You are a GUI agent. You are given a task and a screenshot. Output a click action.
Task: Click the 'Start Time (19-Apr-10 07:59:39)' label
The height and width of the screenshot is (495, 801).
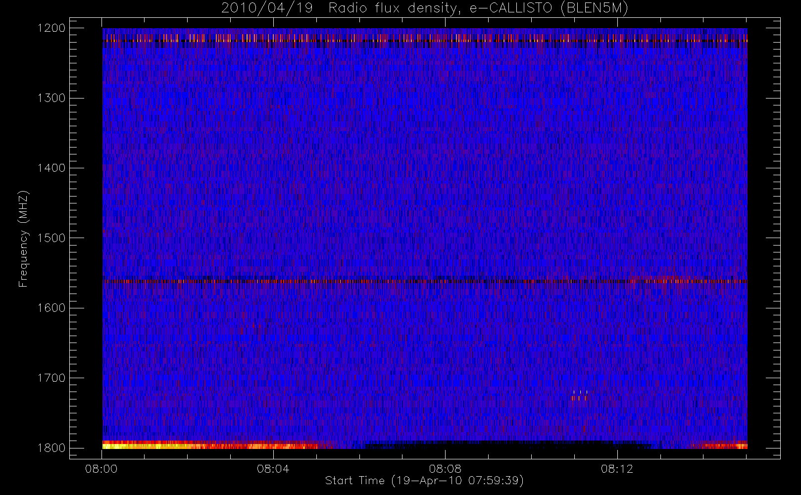tap(424, 481)
